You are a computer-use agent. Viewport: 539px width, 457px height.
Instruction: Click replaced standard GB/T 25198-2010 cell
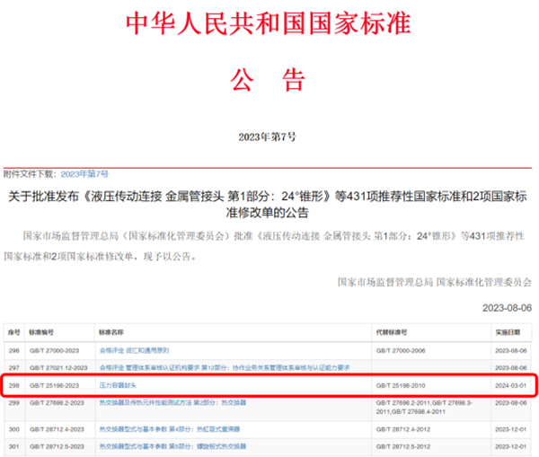(403, 385)
